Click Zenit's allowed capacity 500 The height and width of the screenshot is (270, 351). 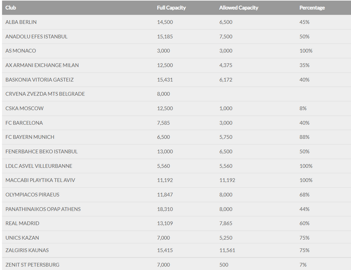[224, 265]
